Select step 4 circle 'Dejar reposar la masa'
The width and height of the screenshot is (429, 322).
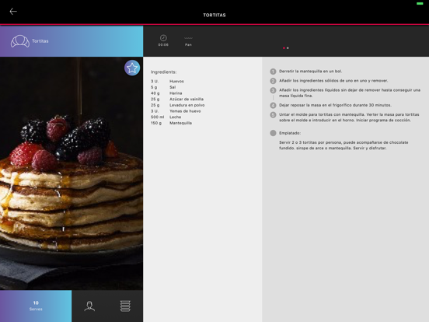[273, 106]
